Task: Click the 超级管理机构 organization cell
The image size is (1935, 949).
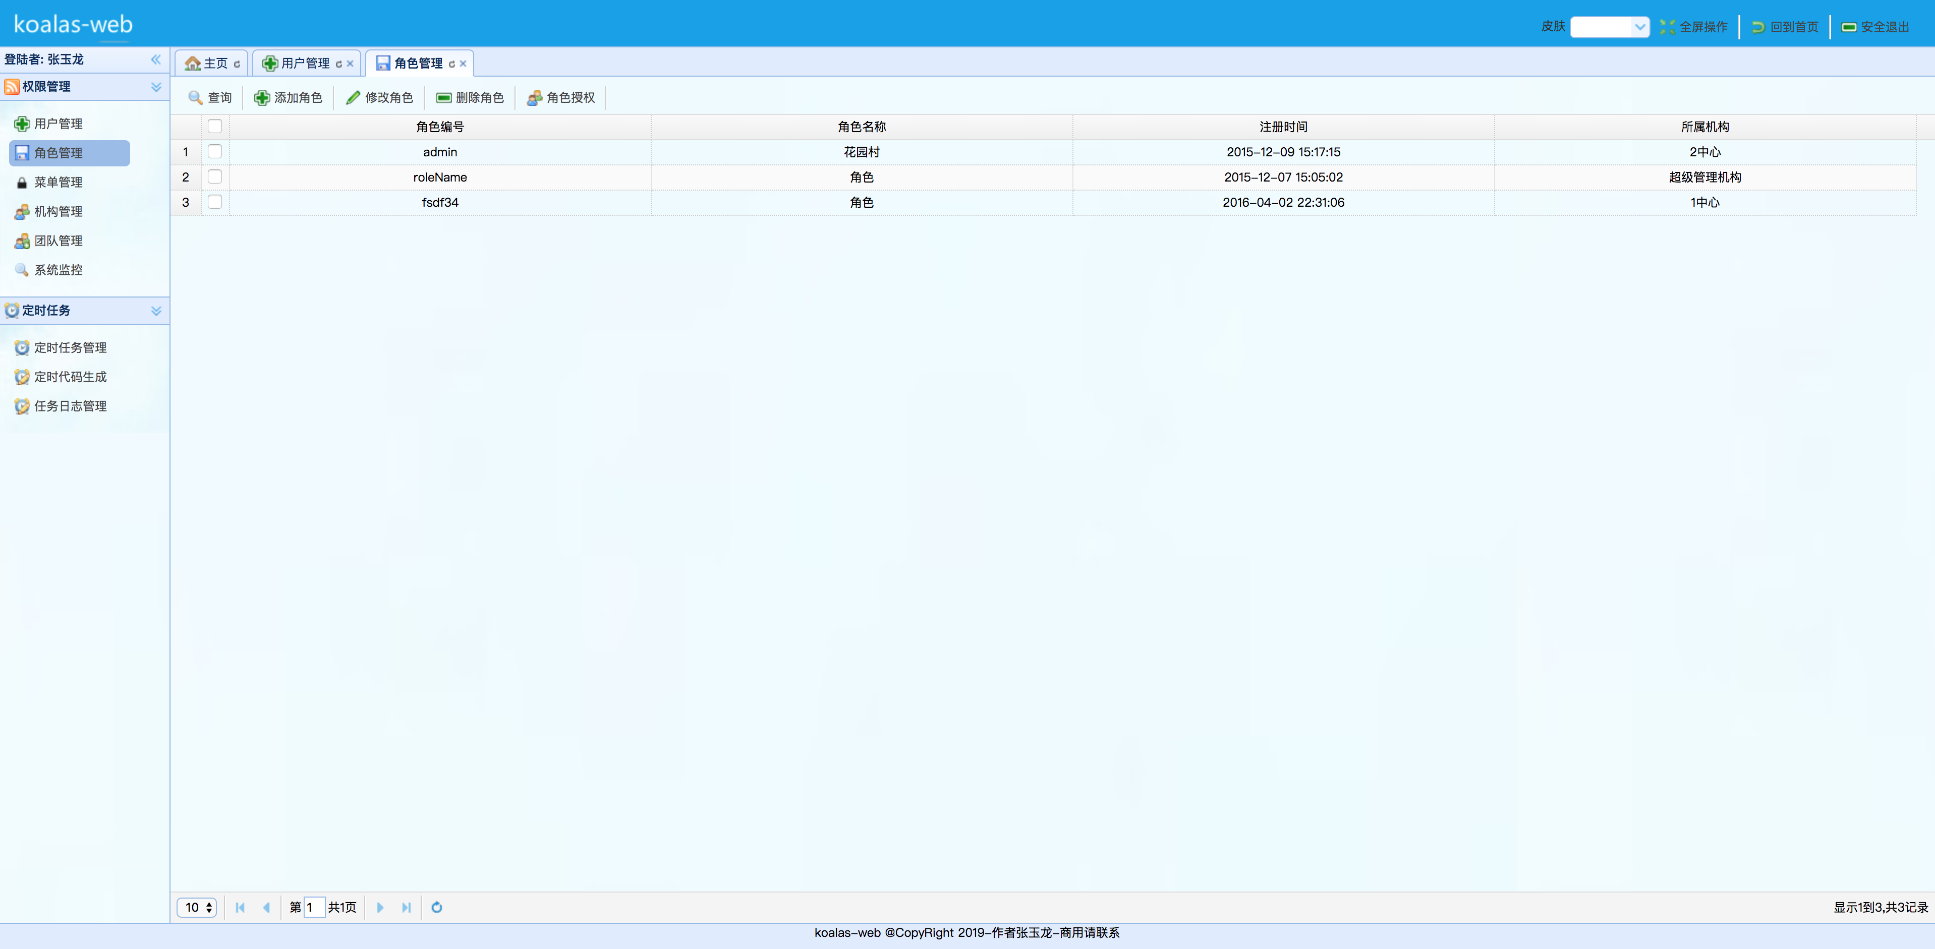Action: tap(1704, 177)
